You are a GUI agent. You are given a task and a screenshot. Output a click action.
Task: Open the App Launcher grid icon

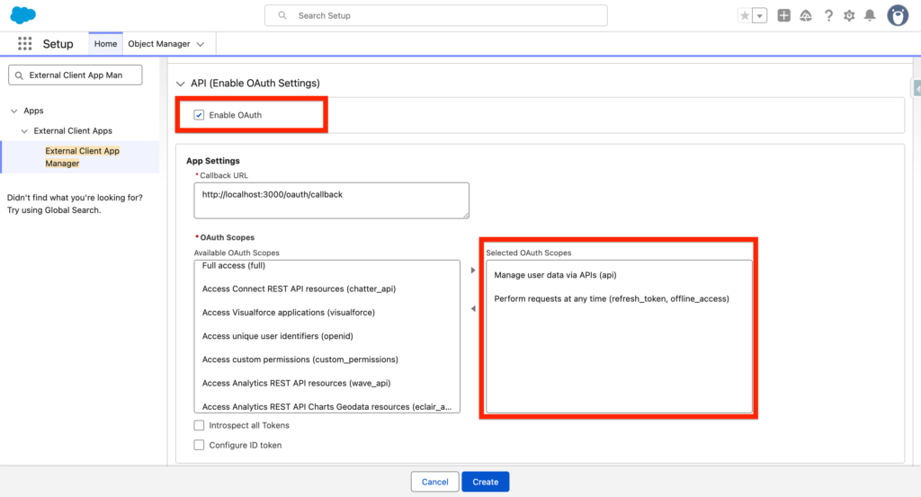point(24,44)
